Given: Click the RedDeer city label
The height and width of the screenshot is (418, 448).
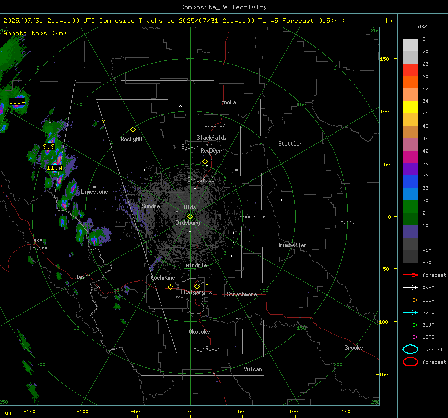Looking at the screenshot, I should click(211, 151).
